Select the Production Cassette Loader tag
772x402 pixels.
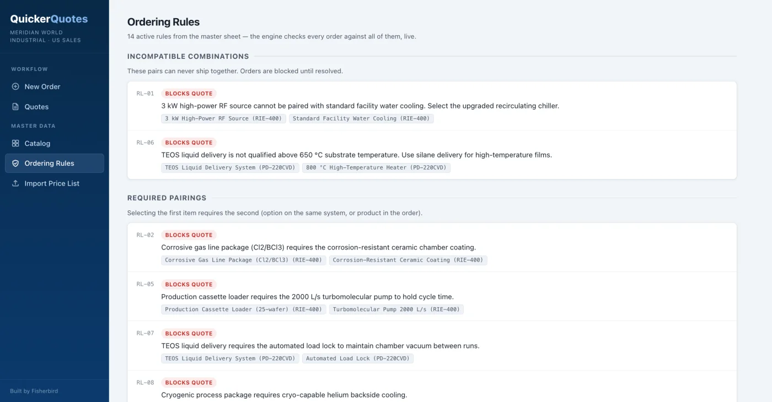244,309
